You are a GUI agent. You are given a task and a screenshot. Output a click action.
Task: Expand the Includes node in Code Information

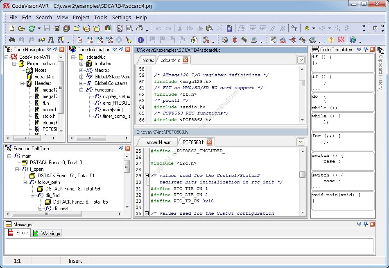coord(81,64)
